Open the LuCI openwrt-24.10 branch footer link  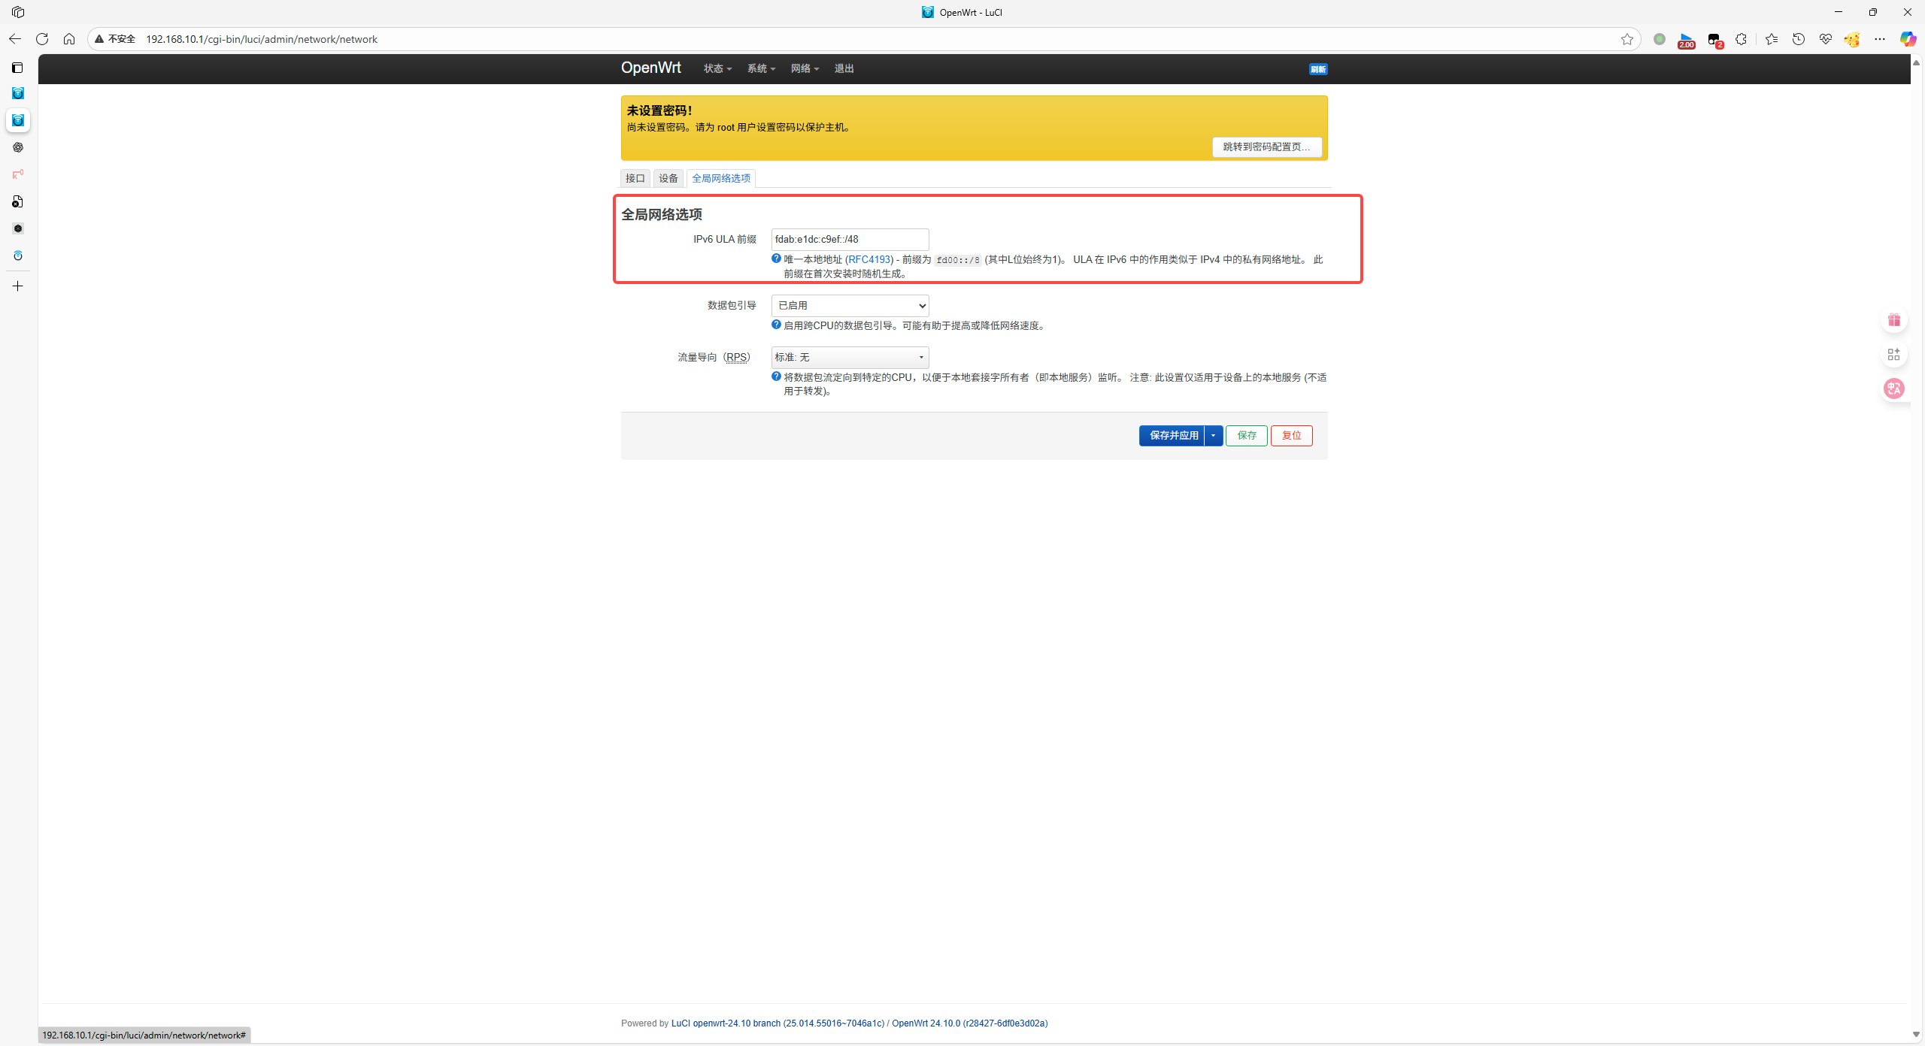pyautogui.click(x=778, y=1023)
